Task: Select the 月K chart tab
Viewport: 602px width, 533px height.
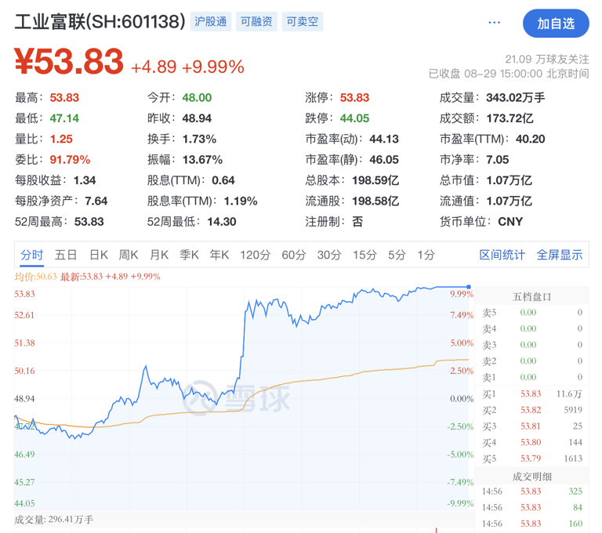Action: [159, 255]
